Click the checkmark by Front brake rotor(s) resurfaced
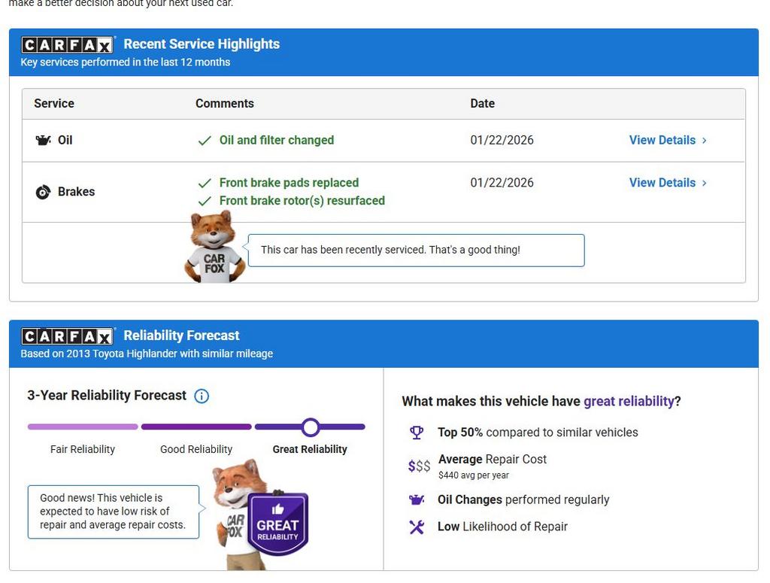Image resolution: width=770 pixels, height=583 pixels. point(204,202)
